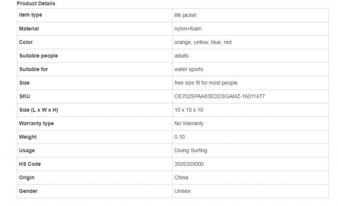Click the Origin value China

[x=181, y=178]
